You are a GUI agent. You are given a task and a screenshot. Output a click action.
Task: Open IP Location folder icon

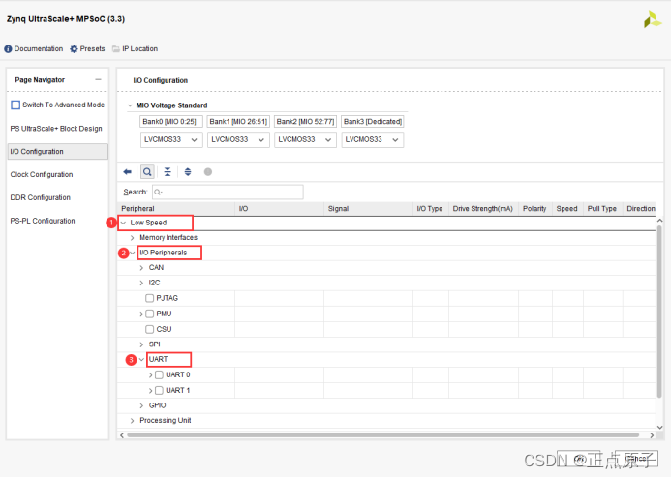tap(116, 49)
